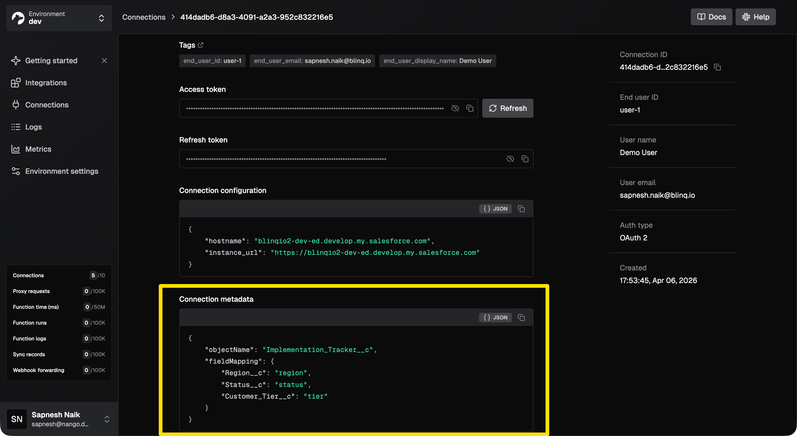Copy the connection configuration JSON

521,209
